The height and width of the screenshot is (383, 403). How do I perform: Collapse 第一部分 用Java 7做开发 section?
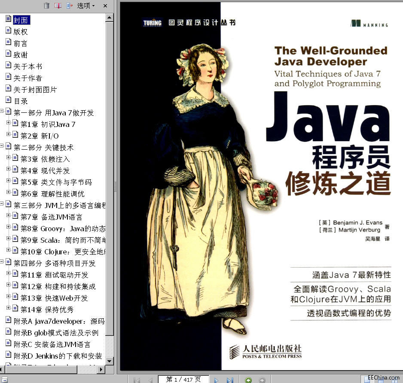coord(2,111)
